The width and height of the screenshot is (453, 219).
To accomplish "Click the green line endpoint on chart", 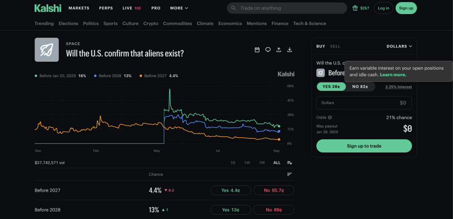I will [x=279, y=126].
